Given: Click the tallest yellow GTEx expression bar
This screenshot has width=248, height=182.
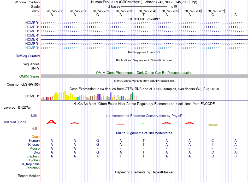Looking at the screenshot, I should [x=65, y=96].
